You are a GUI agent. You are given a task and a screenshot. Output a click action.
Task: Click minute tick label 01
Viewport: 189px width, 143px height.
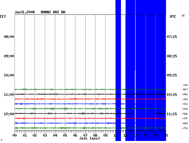point(25,135)
